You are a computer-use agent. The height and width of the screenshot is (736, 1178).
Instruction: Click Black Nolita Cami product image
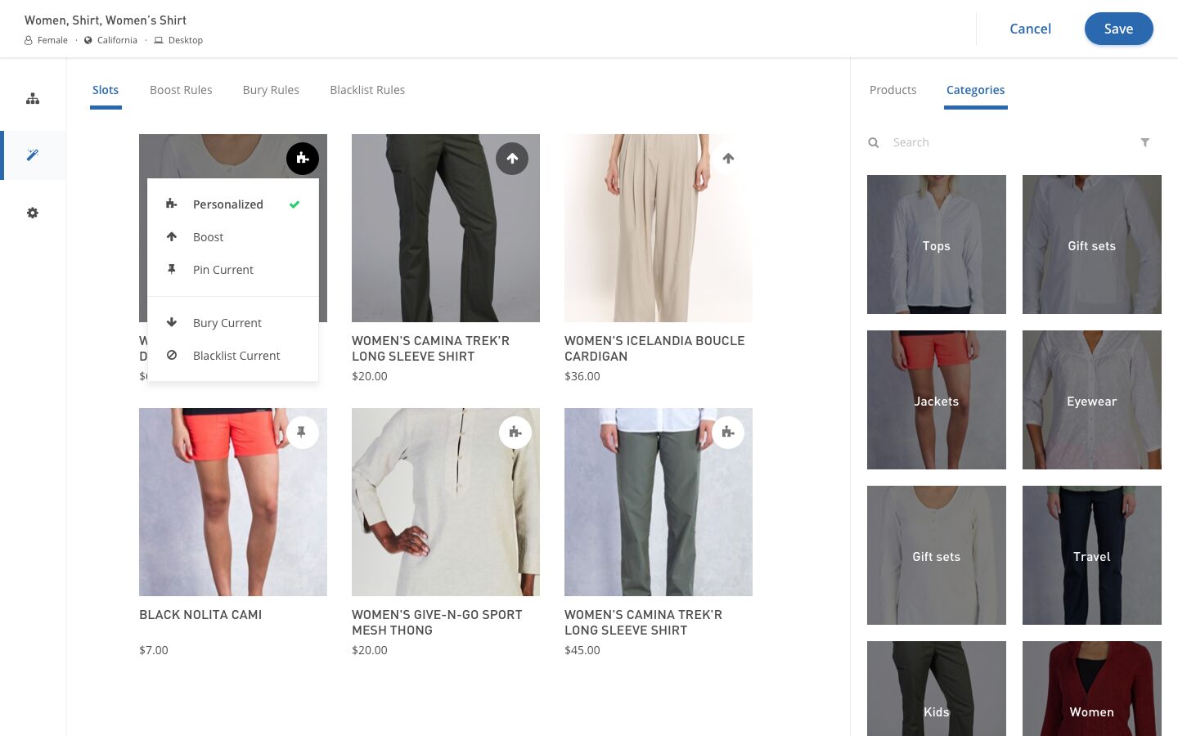233,502
